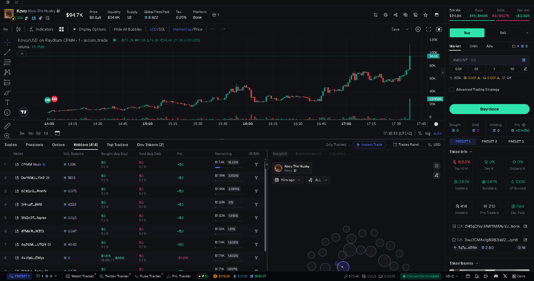534x281 pixels.
Task: Click the Kovu token avatar thumbnail
Action: [9, 14]
